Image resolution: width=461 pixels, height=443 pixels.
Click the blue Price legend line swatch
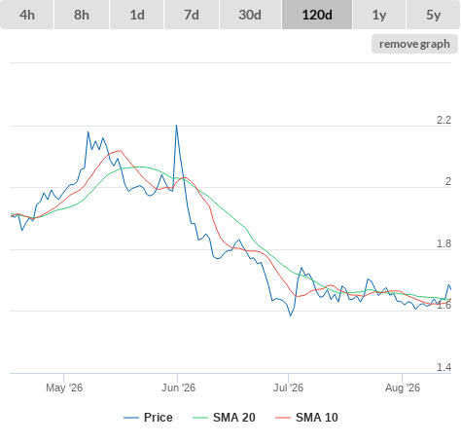(x=131, y=418)
